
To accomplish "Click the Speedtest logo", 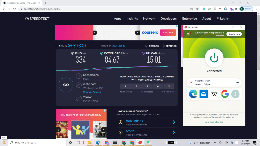I will (x=37, y=19).
